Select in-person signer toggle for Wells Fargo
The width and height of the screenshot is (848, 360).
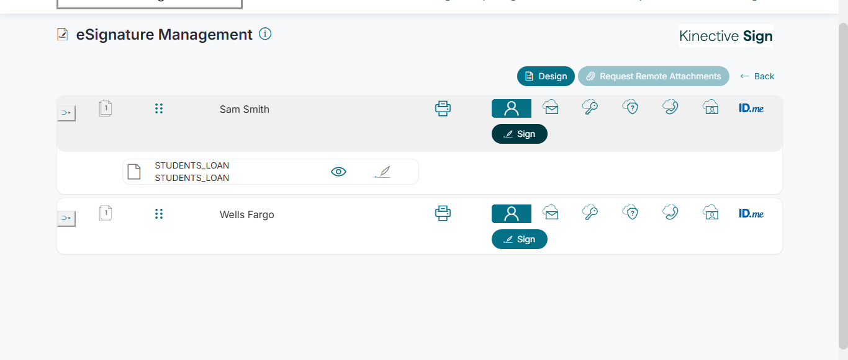point(511,214)
